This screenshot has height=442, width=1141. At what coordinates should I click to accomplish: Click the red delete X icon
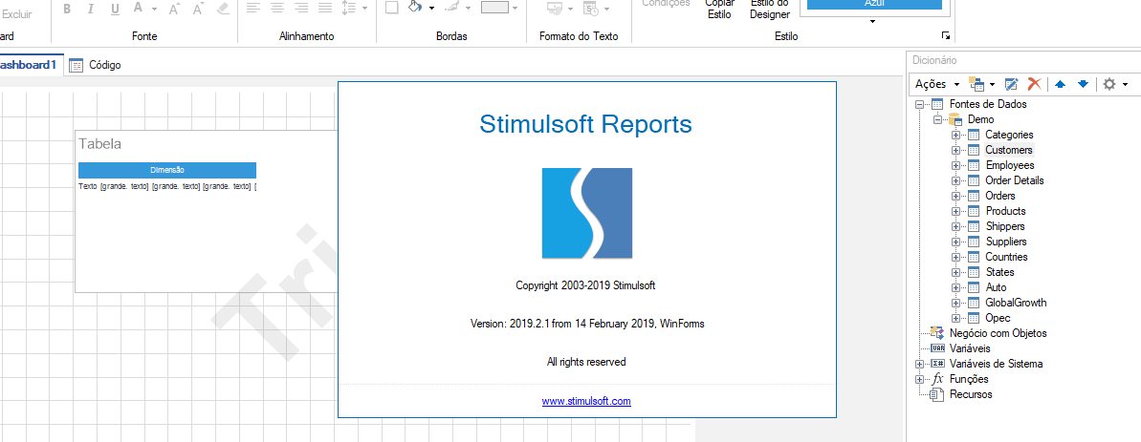pyautogui.click(x=1035, y=84)
